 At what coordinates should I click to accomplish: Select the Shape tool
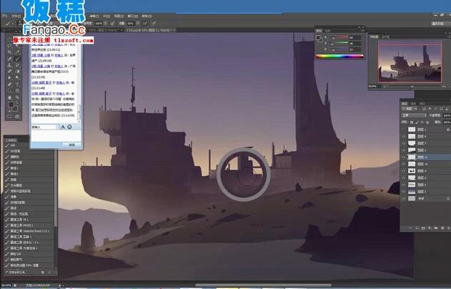coord(17,90)
